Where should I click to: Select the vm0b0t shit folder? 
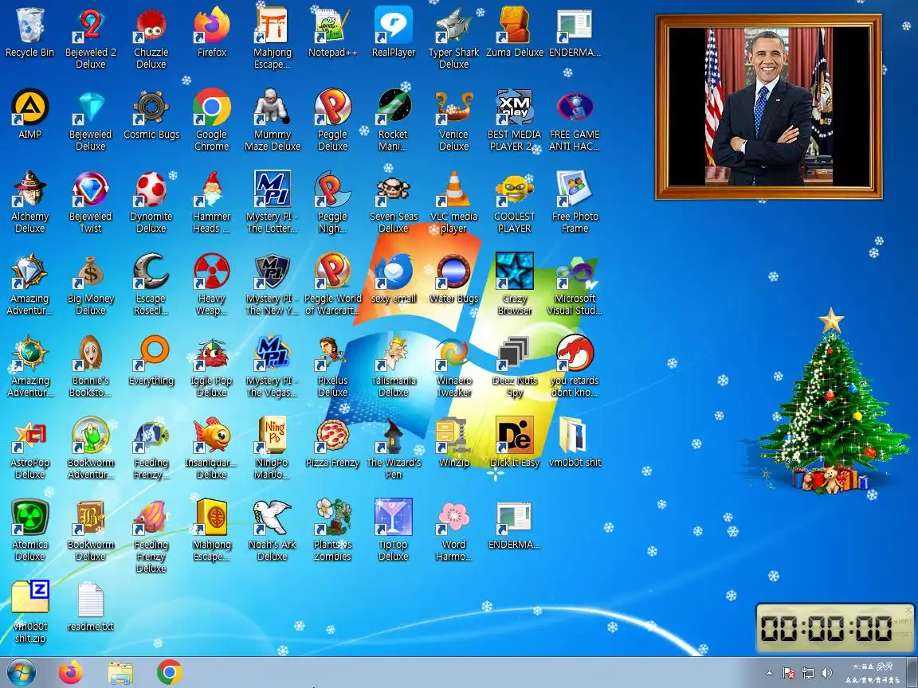575,442
